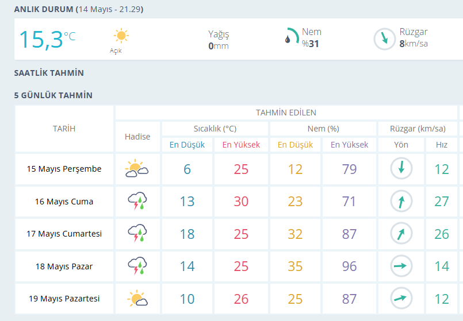Click the red 'En Yüksek' temperature header
This screenshot has height=321, width=463.
pyautogui.click(x=241, y=145)
